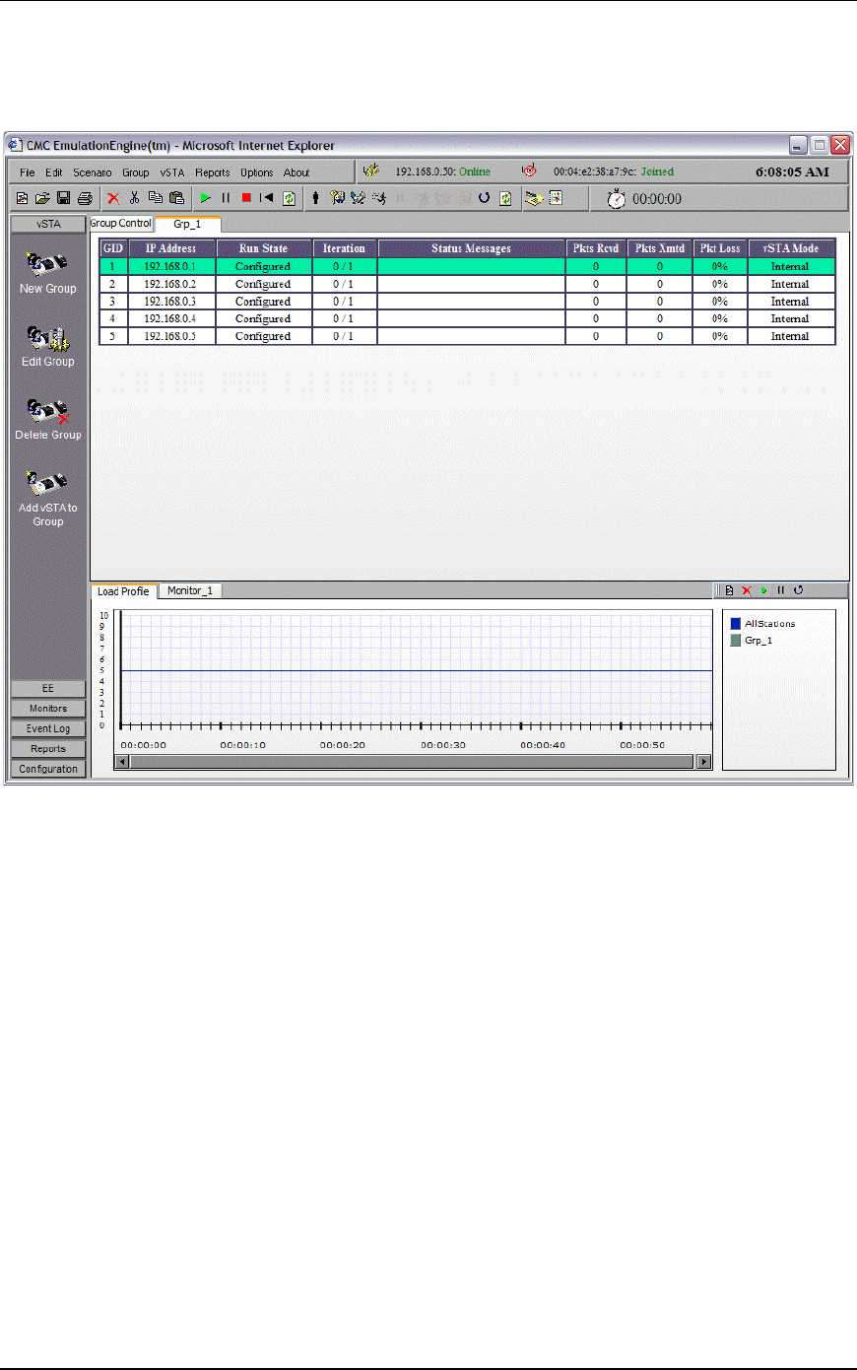Click the chart scrollbar left arrow

point(122,761)
